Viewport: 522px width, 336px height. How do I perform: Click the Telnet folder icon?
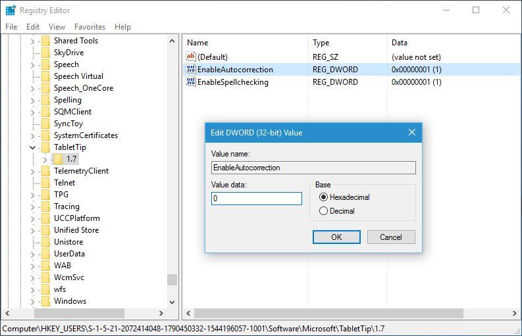click(46, 183)
